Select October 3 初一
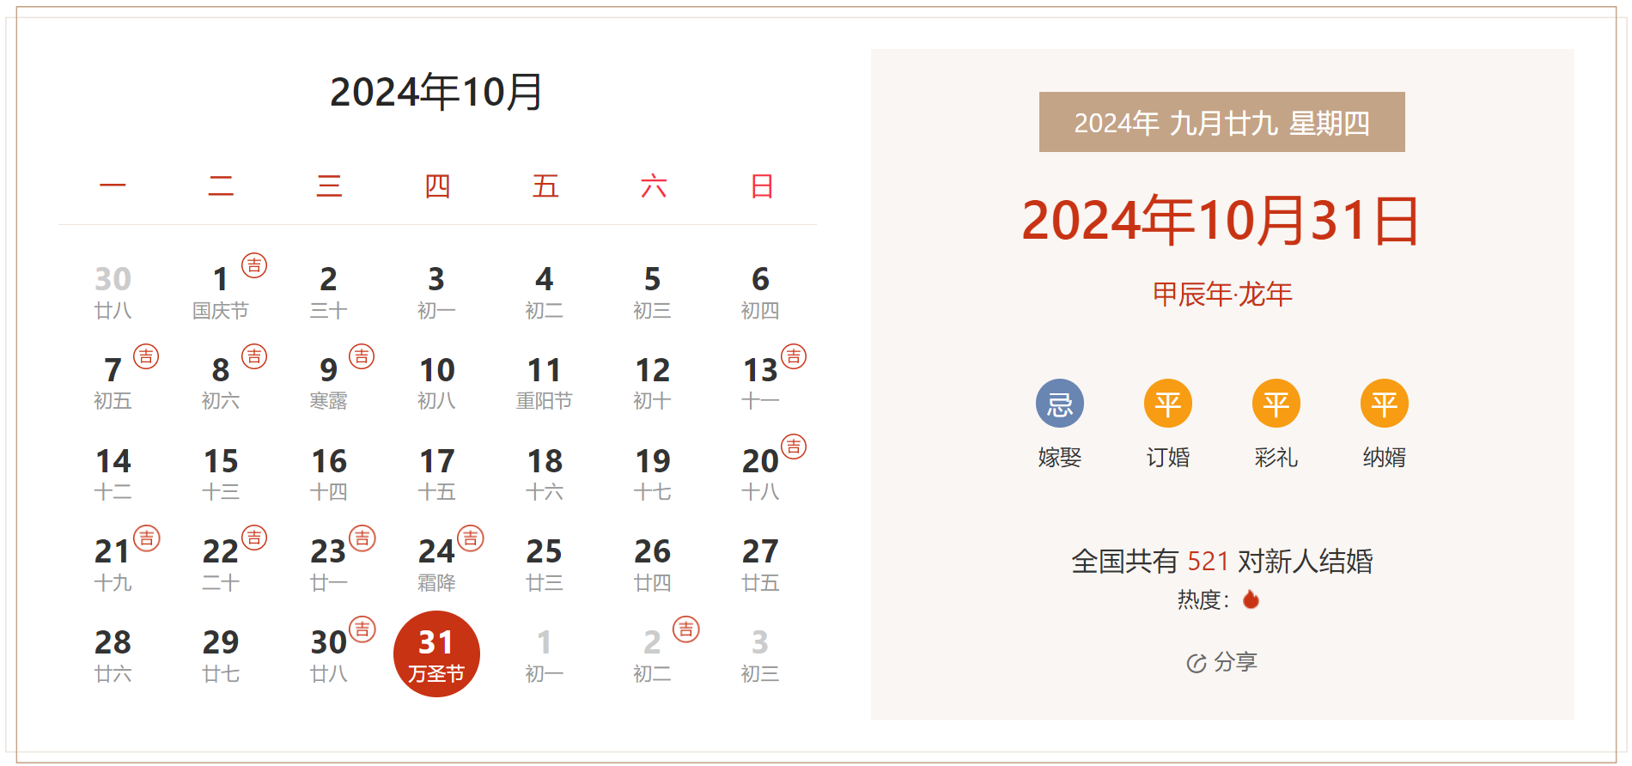The height and width of the screenshot is (766, 1632). (436, 292)
